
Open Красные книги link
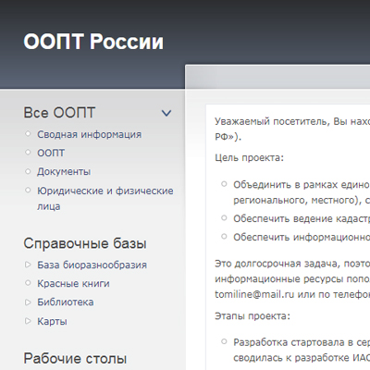tap(73, 283)
